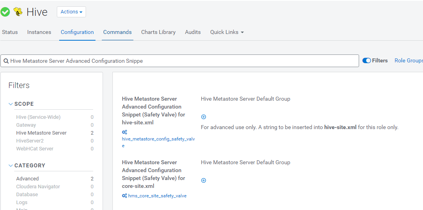Collapse the CATEGORY filter section
423x210 pixels.
(x=11, y=166)
